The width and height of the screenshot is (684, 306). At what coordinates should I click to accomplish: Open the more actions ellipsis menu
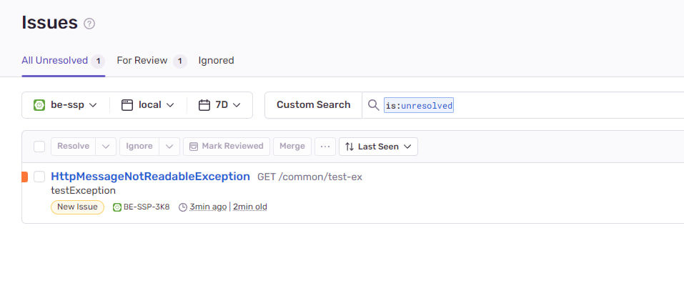pos(325,147)
